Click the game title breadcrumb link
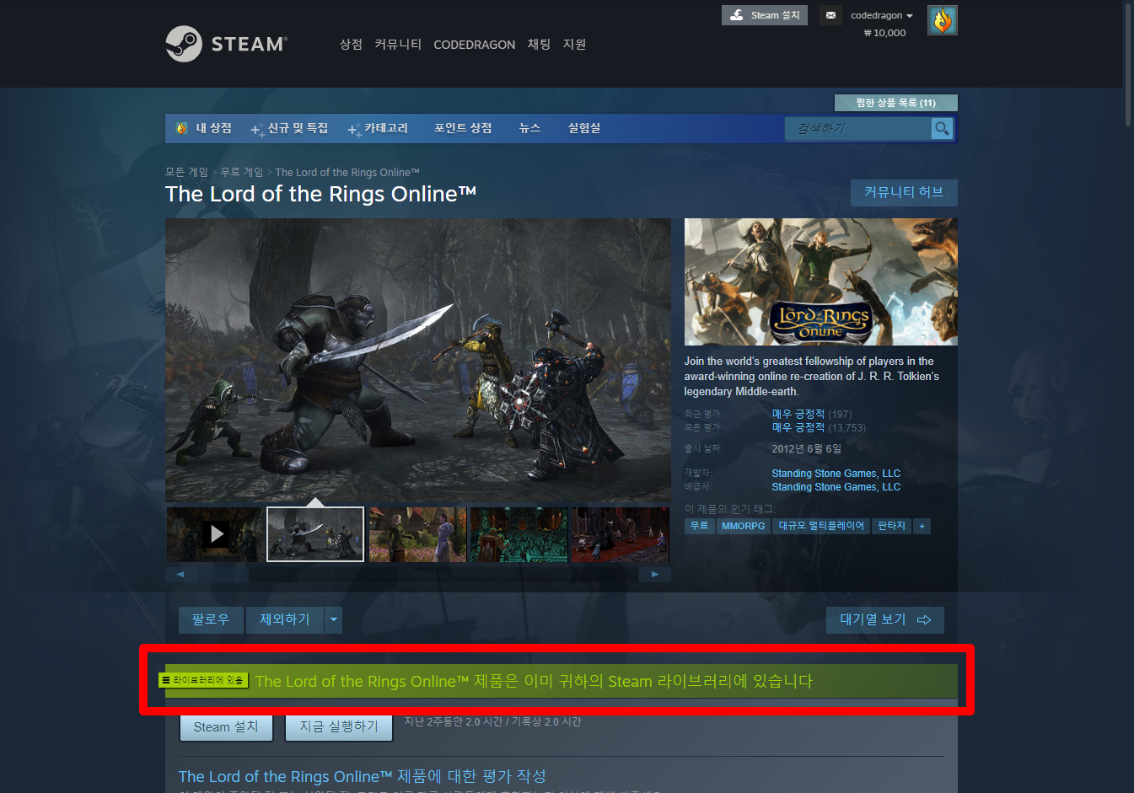The width and height of the screenshot is (1134, 793). 347,172
